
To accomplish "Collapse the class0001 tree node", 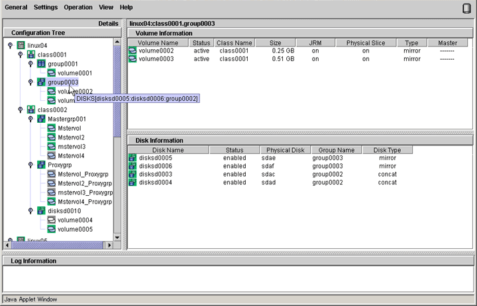I will (x=20, y=54).
